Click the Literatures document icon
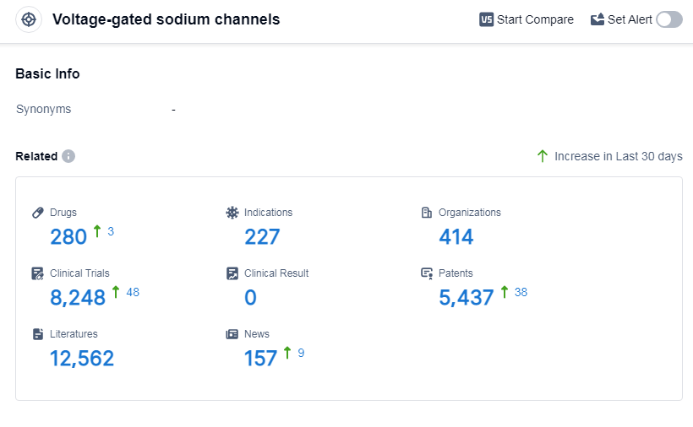The image size is (693, 427). (38, 334)
